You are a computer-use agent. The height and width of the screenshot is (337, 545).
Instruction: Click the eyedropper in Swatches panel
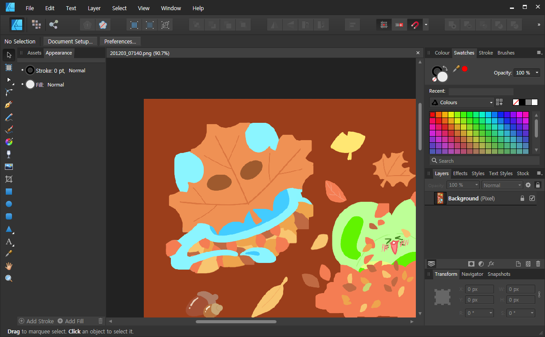456,69
